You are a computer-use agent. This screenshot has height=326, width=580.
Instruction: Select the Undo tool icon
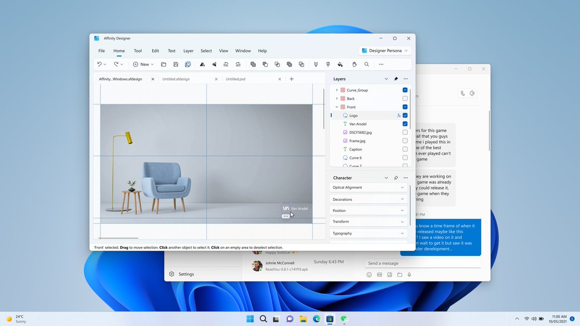pos(100,64)
